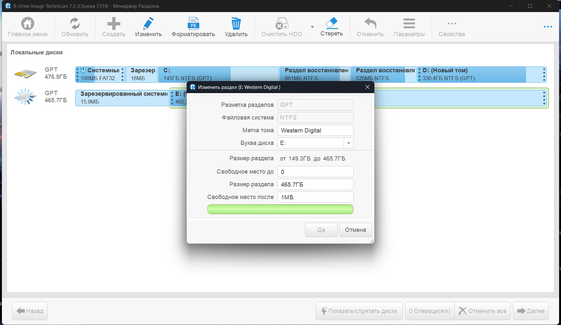561x325 pixels.
Task: Open the Форматировать FS tool
Action: (193, 24)
